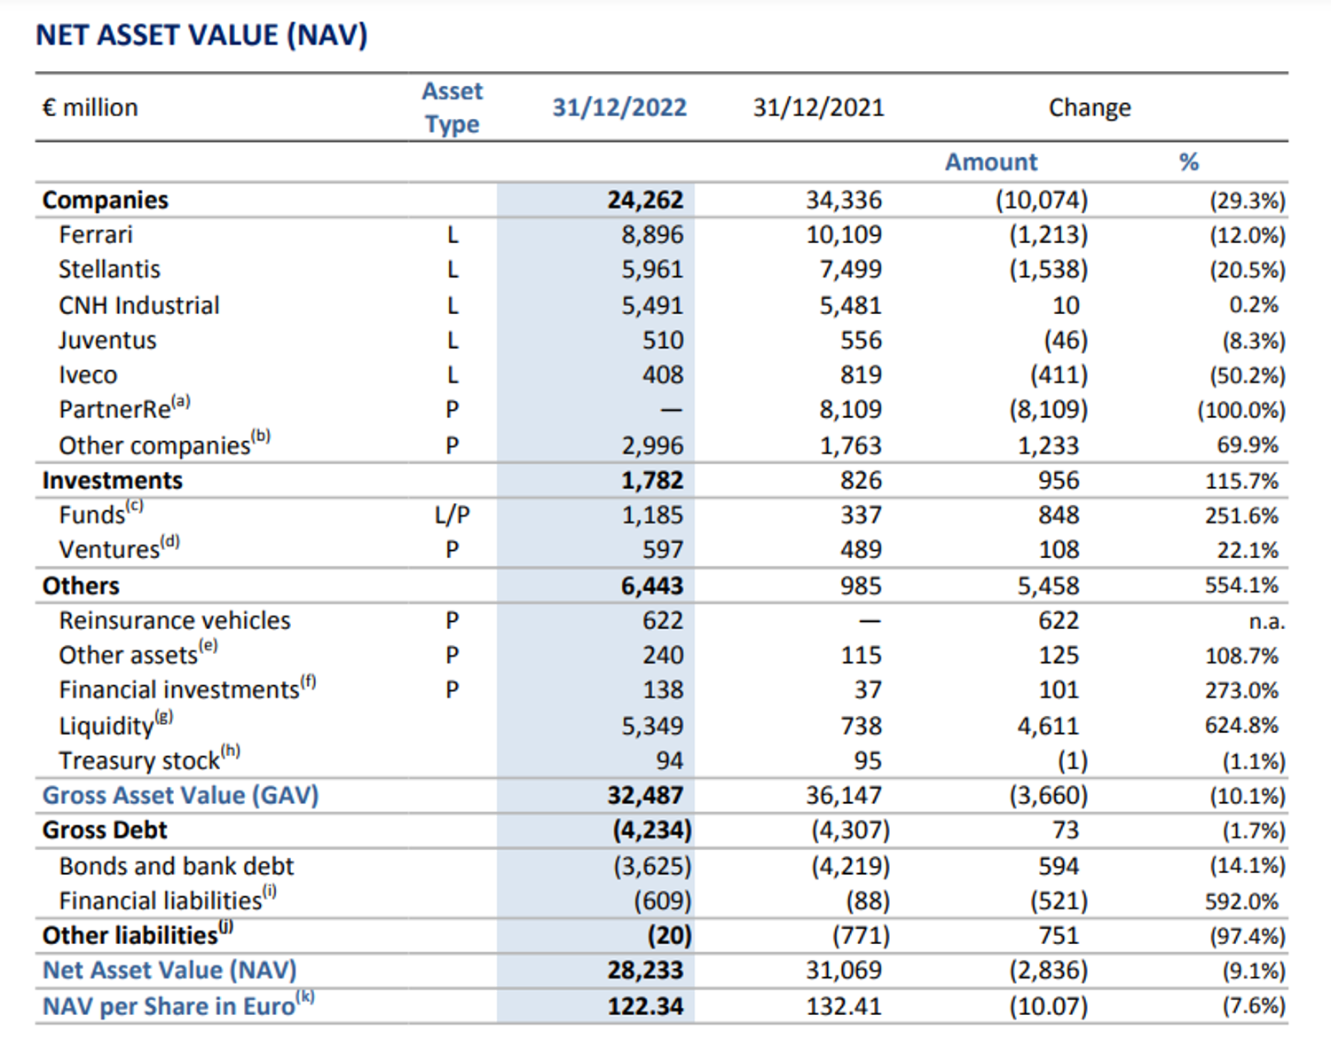Select the 31/12/2021 column header
The width and height of the screenshot is (1331, 1039).
pyautogui.click(x=818, y=107)
